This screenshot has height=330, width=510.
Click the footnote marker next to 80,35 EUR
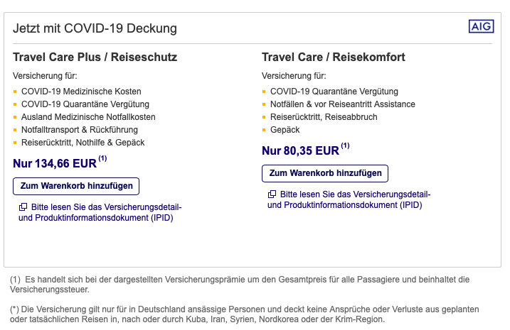[x=346, y=145]
